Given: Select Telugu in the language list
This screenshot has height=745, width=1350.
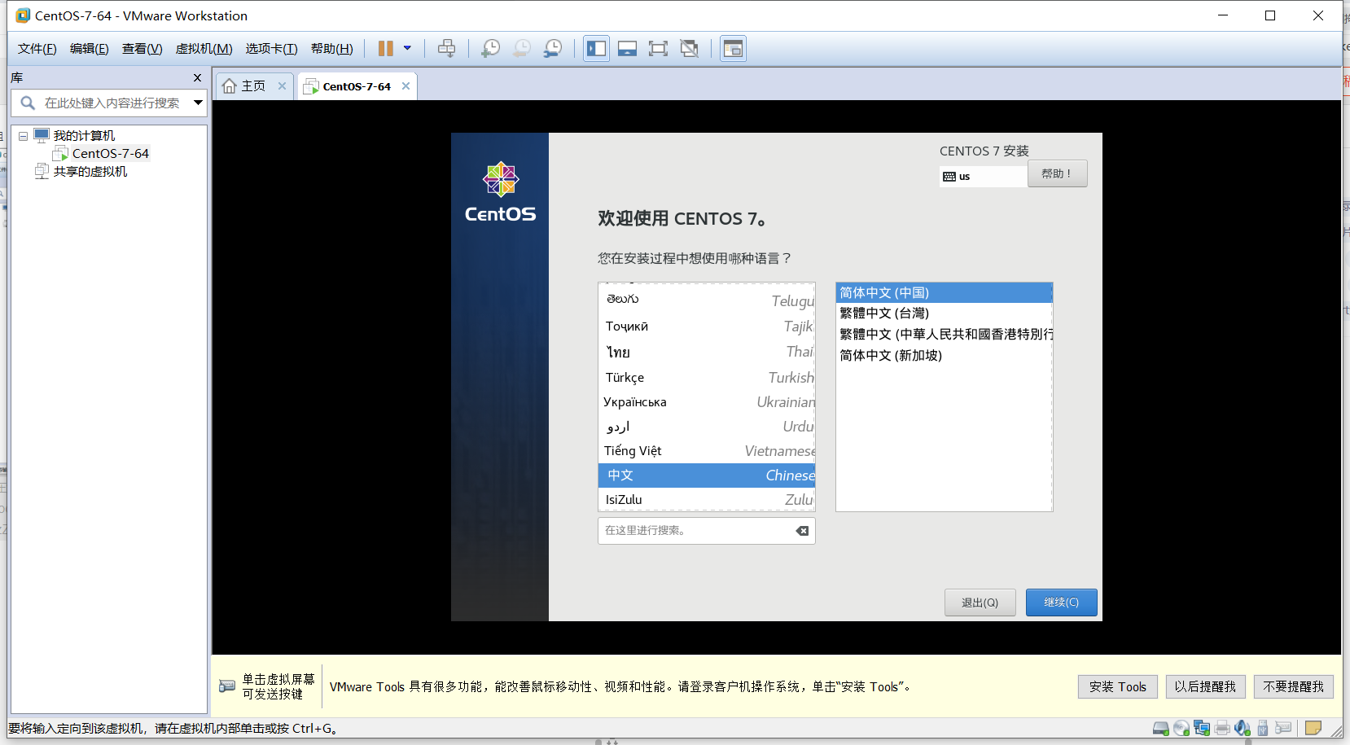Looking at the screenshot, I should (x=707, y=300).
